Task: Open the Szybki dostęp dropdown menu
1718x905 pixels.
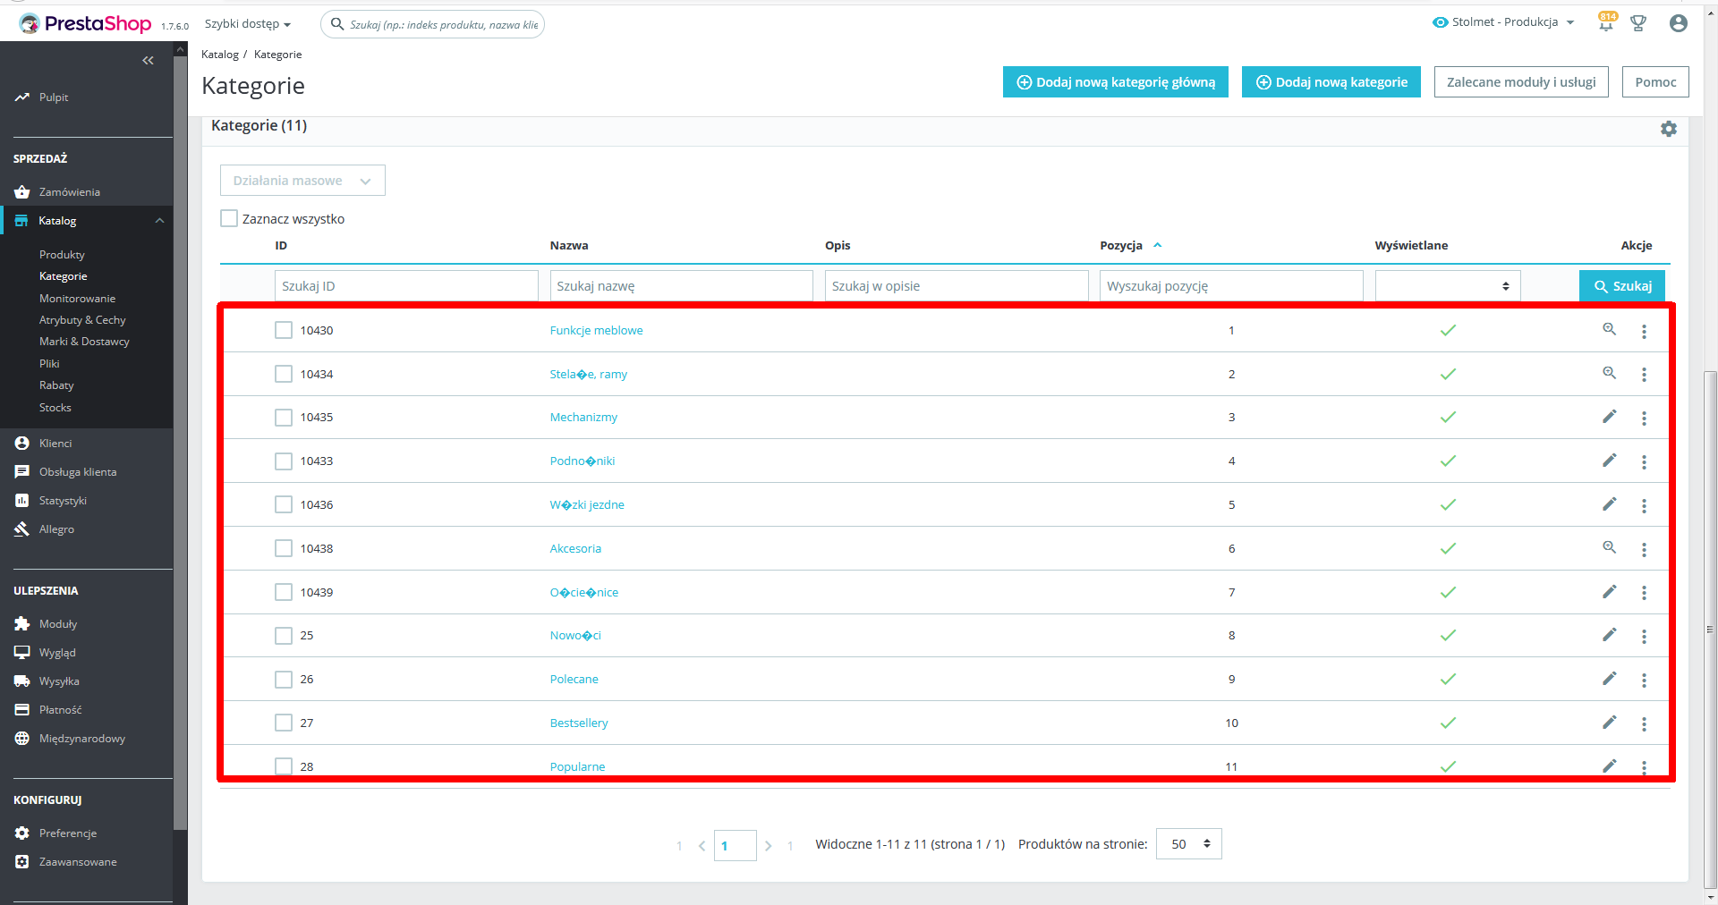Action: pos(248,24)
